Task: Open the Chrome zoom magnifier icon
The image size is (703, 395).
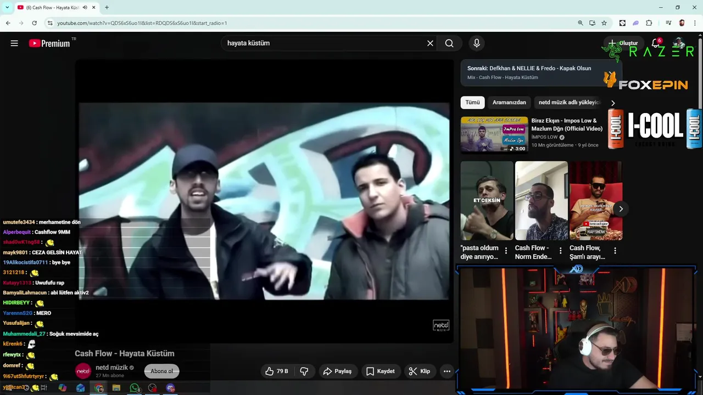Action: [581, 23]
